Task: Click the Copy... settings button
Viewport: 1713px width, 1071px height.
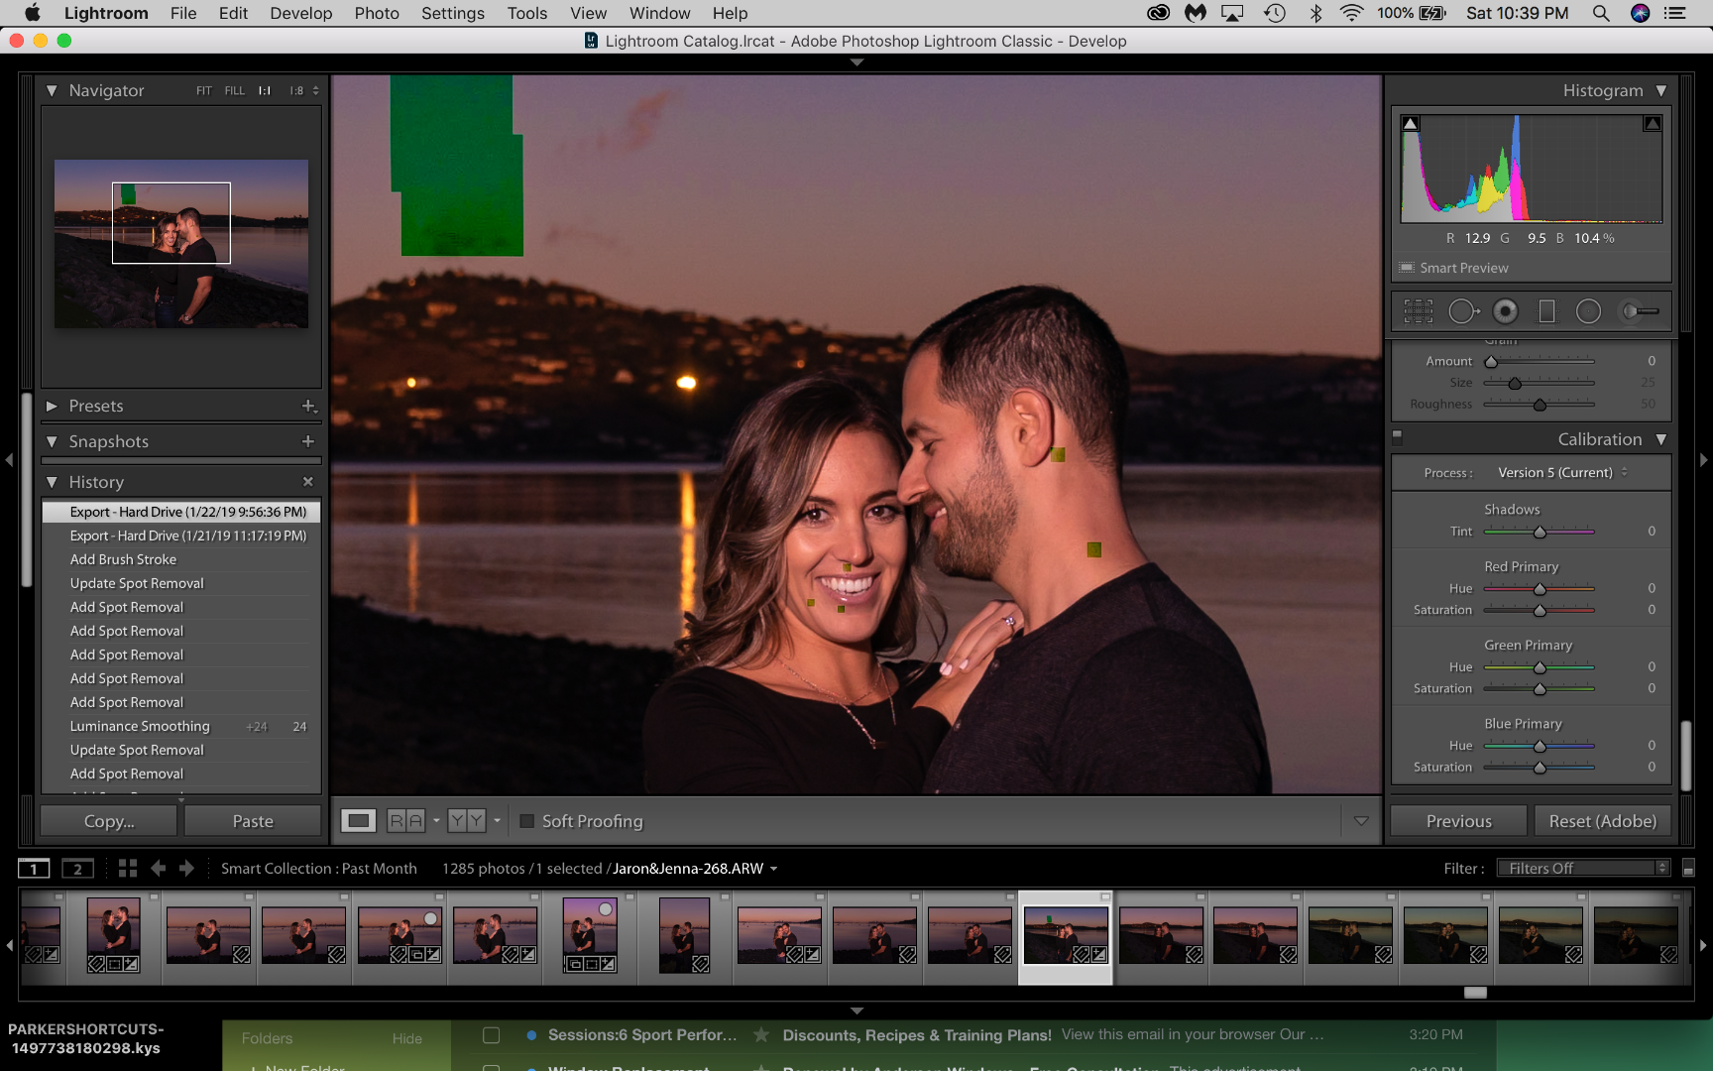Action: [109, 821]
